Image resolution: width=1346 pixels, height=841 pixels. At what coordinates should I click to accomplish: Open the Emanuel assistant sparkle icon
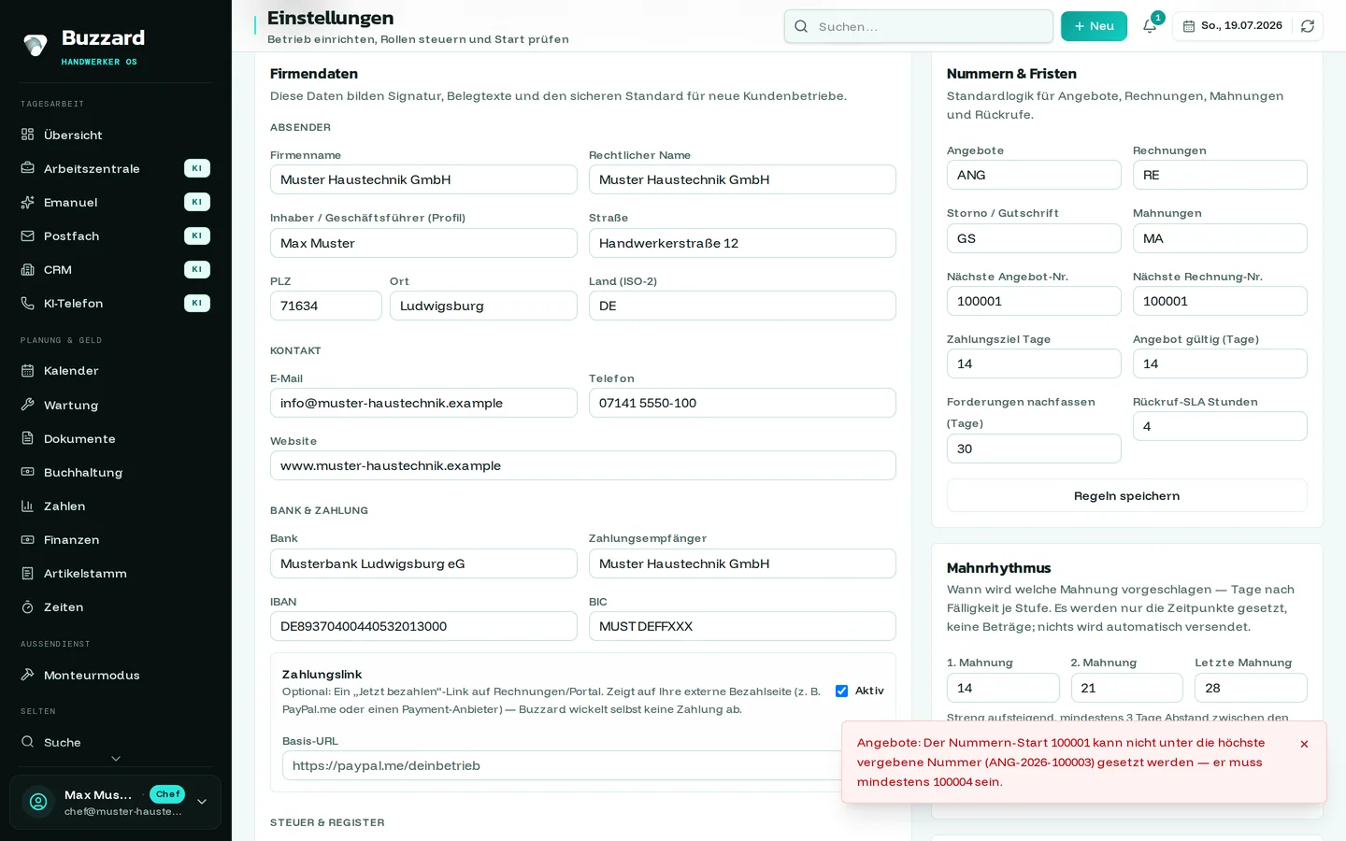point(27,202)
